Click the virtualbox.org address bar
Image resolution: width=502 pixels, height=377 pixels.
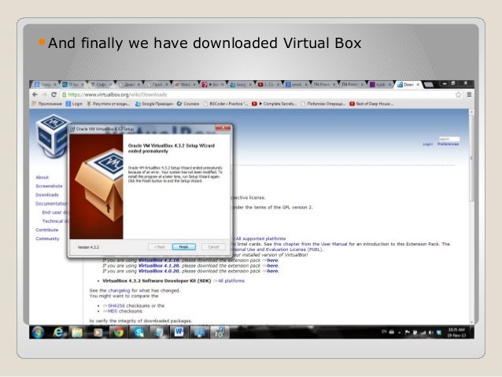(x=257, y=94)
